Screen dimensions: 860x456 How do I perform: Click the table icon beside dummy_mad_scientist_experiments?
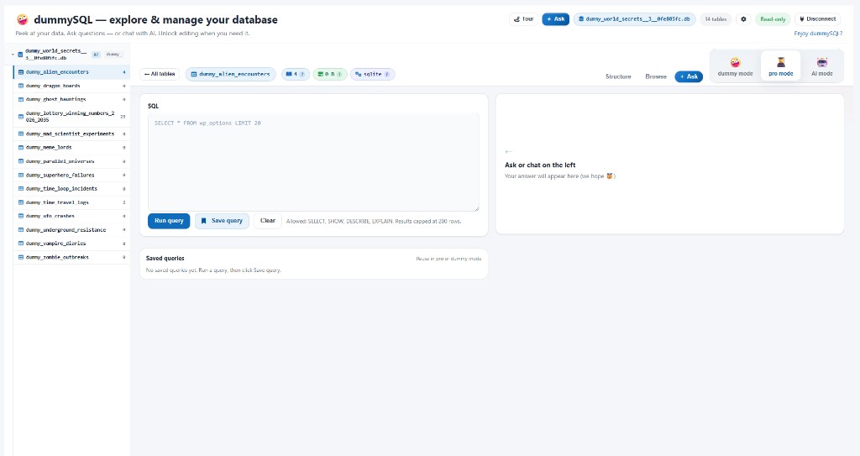click(x=21, y=134)
